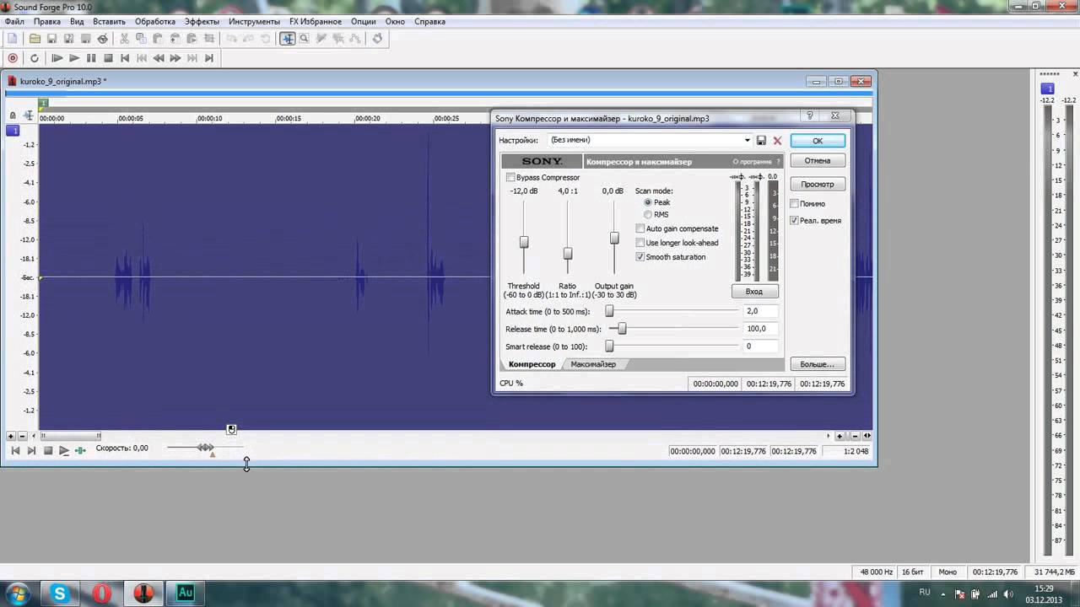Click the Save disk icon in toolbar
The width and height of the screenshot is (1080, 607).
click(x=51, y=38)
